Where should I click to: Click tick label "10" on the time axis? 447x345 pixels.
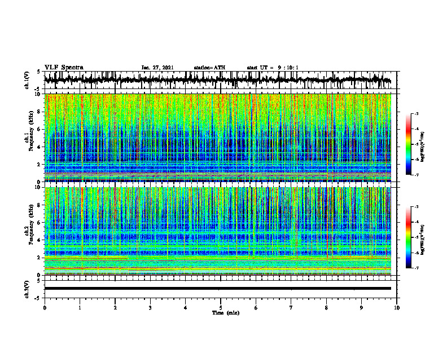point(397,308)
